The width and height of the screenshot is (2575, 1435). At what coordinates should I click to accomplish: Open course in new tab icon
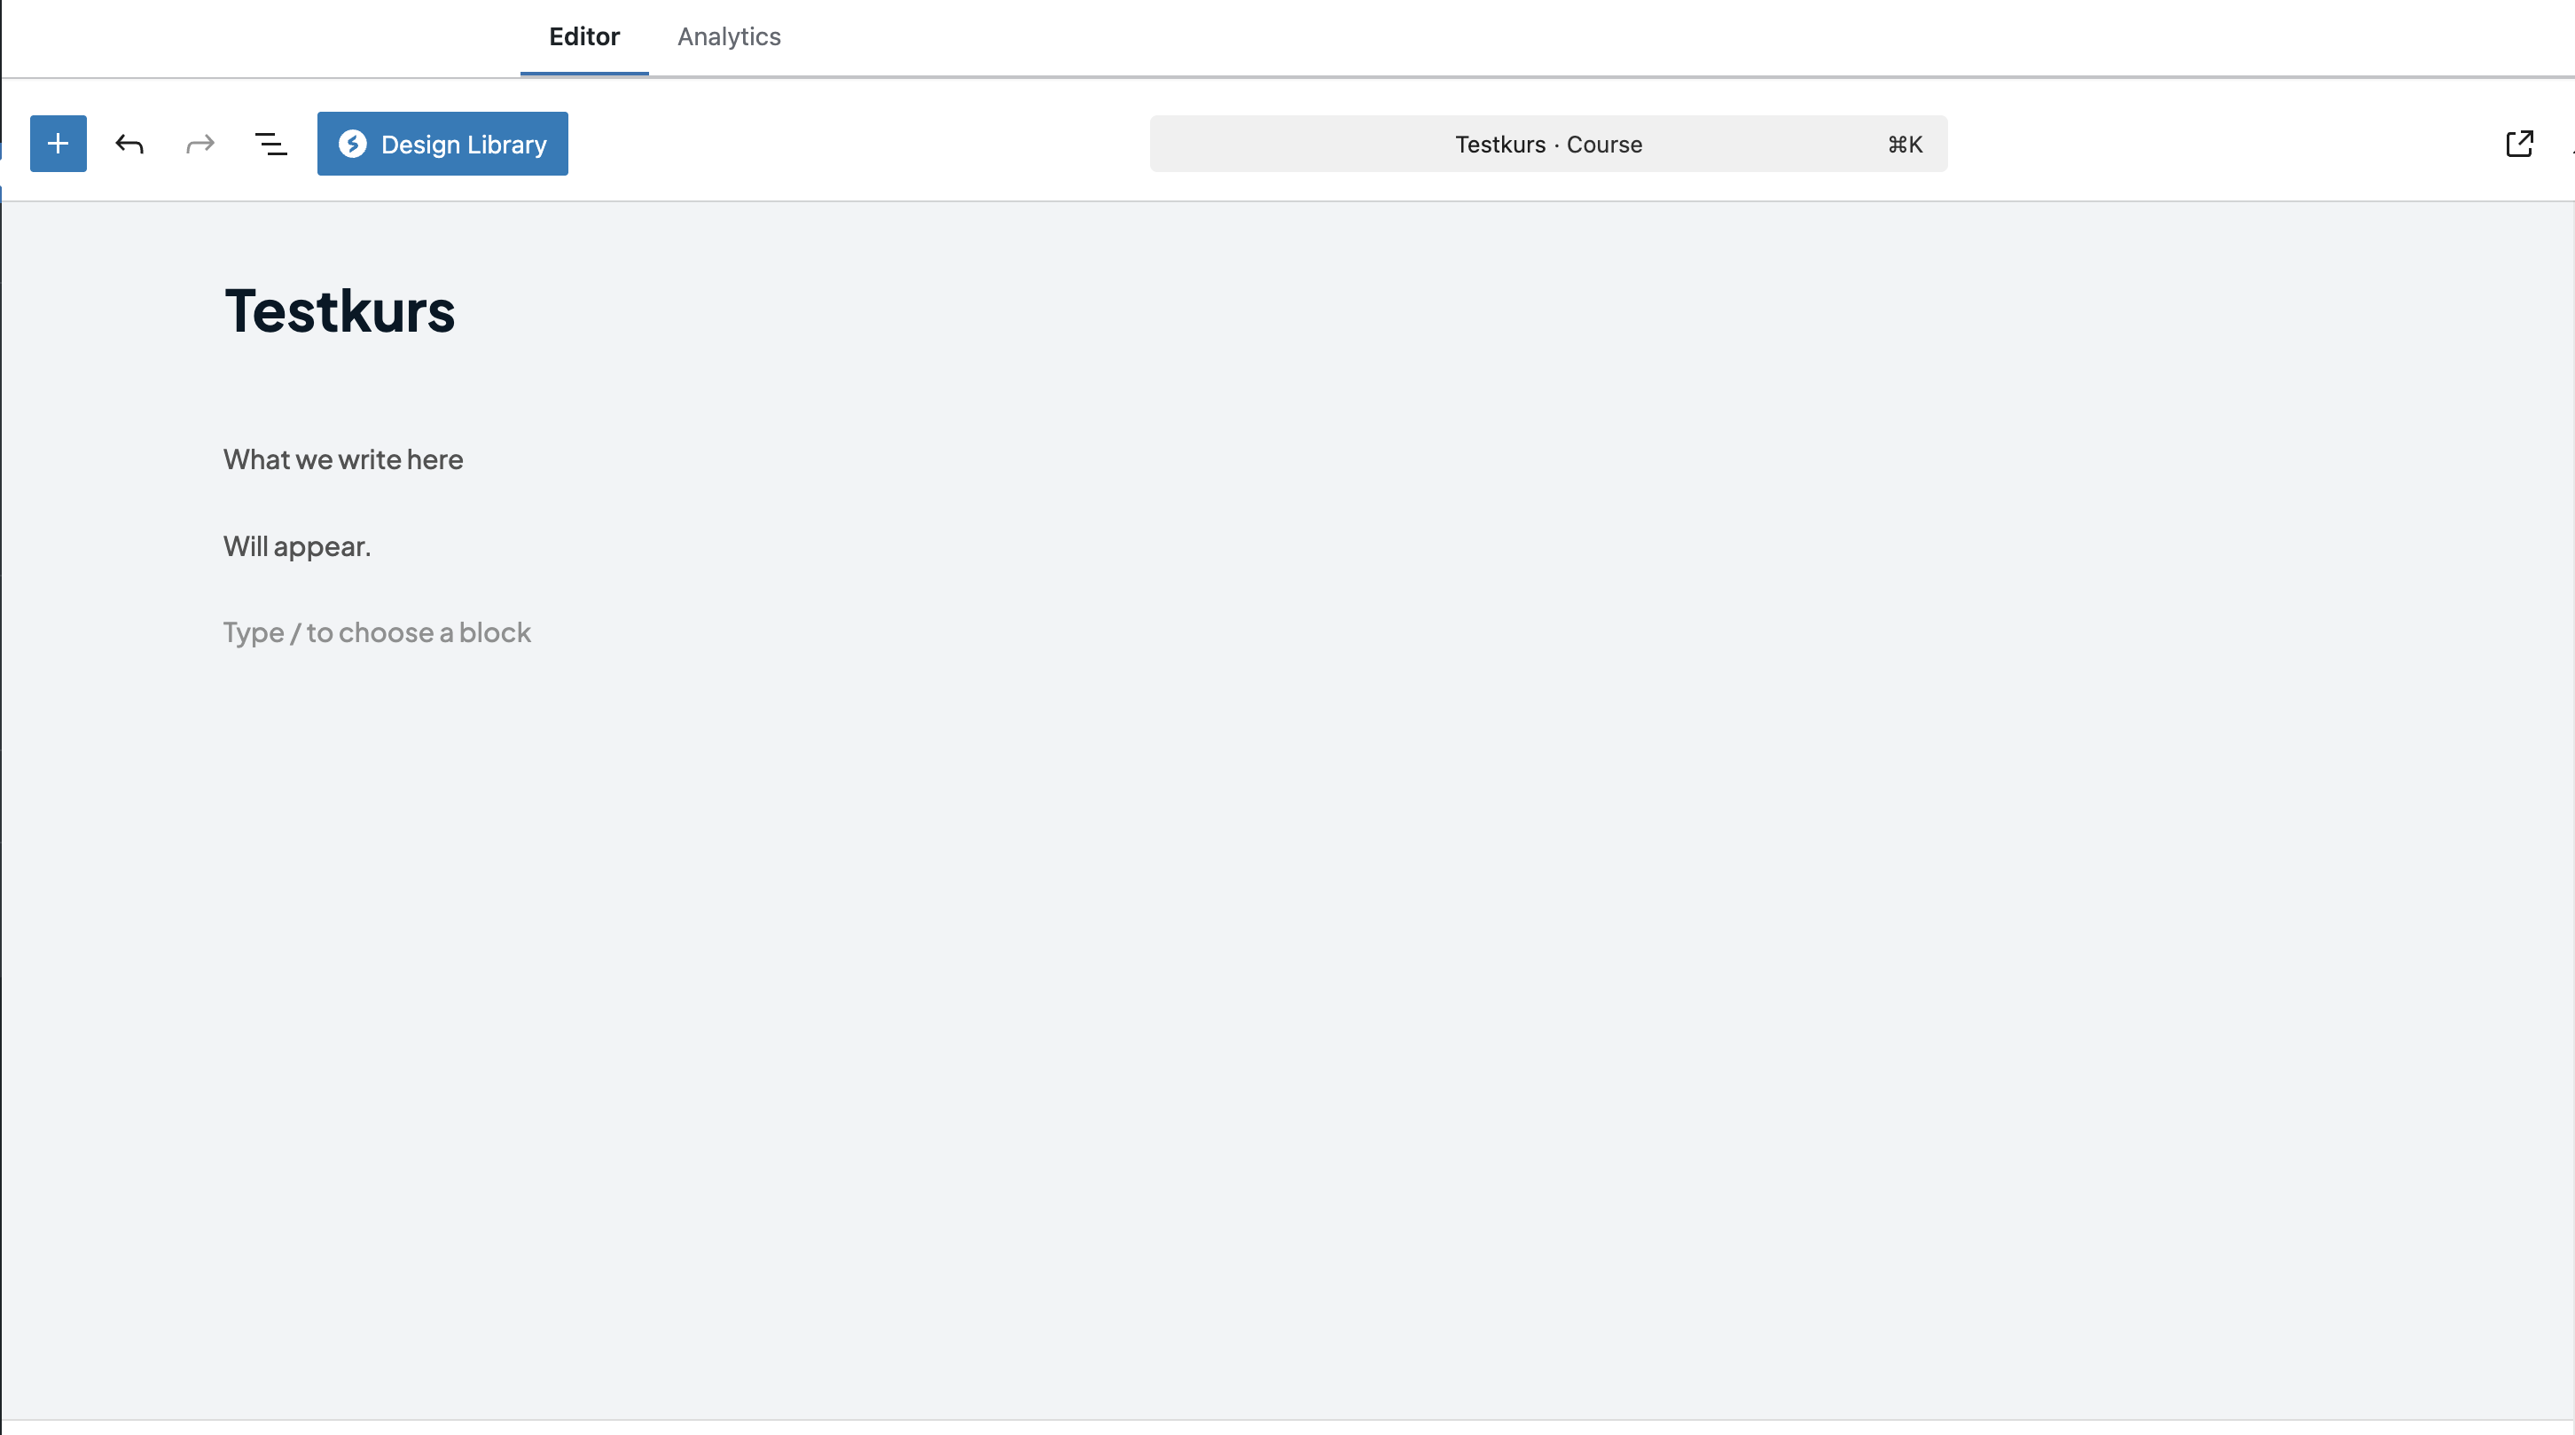(x=2519, y=144)
